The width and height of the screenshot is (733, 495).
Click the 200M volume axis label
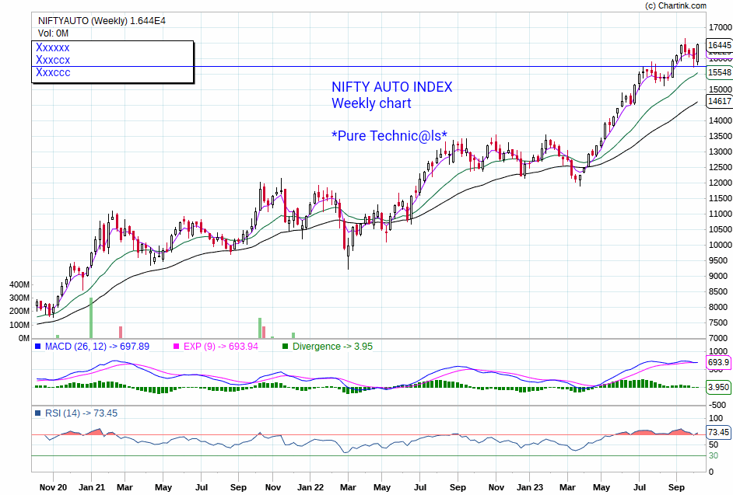point(19,311)
